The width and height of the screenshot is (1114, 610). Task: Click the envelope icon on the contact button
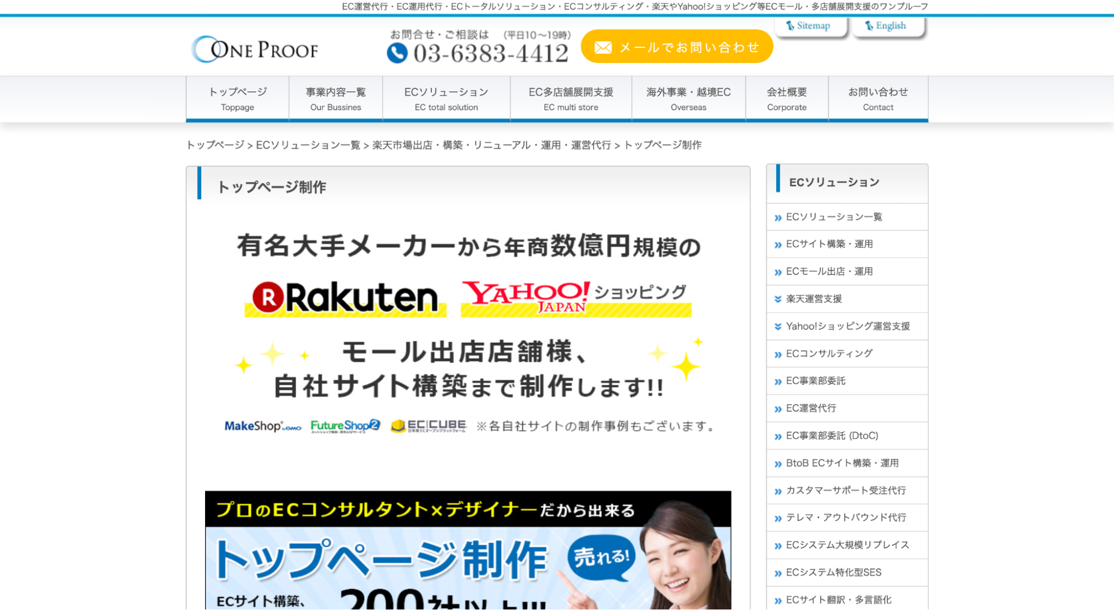pyautogui.click(x=604, y=48)
